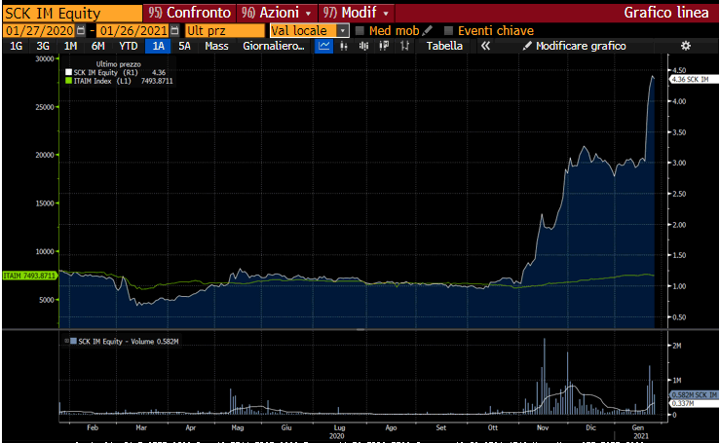The image size is (720, 443).
Task: Open calendar picker for end date
Action: point(174,31)
